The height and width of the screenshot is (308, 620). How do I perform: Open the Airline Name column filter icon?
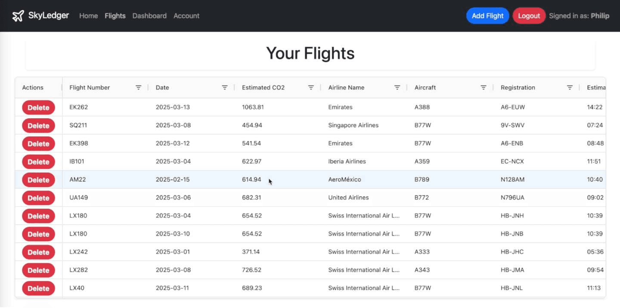[x=397, y=88]
